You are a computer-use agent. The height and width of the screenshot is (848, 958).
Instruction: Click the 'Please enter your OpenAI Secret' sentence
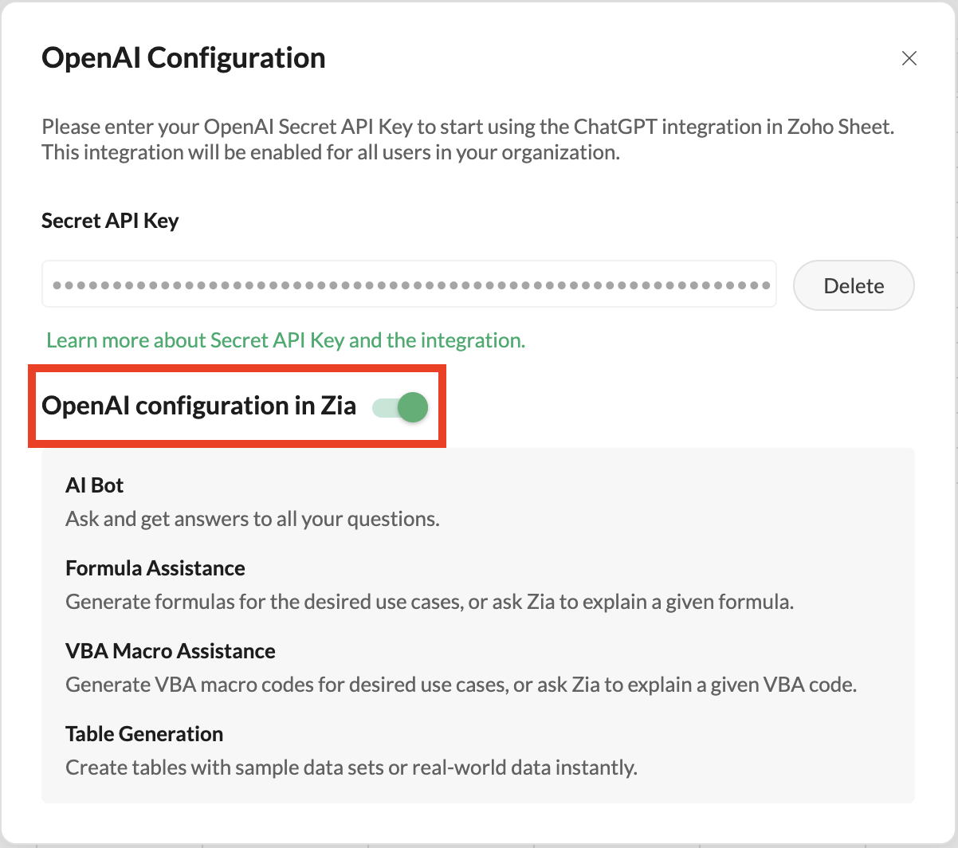coord(319,127)
